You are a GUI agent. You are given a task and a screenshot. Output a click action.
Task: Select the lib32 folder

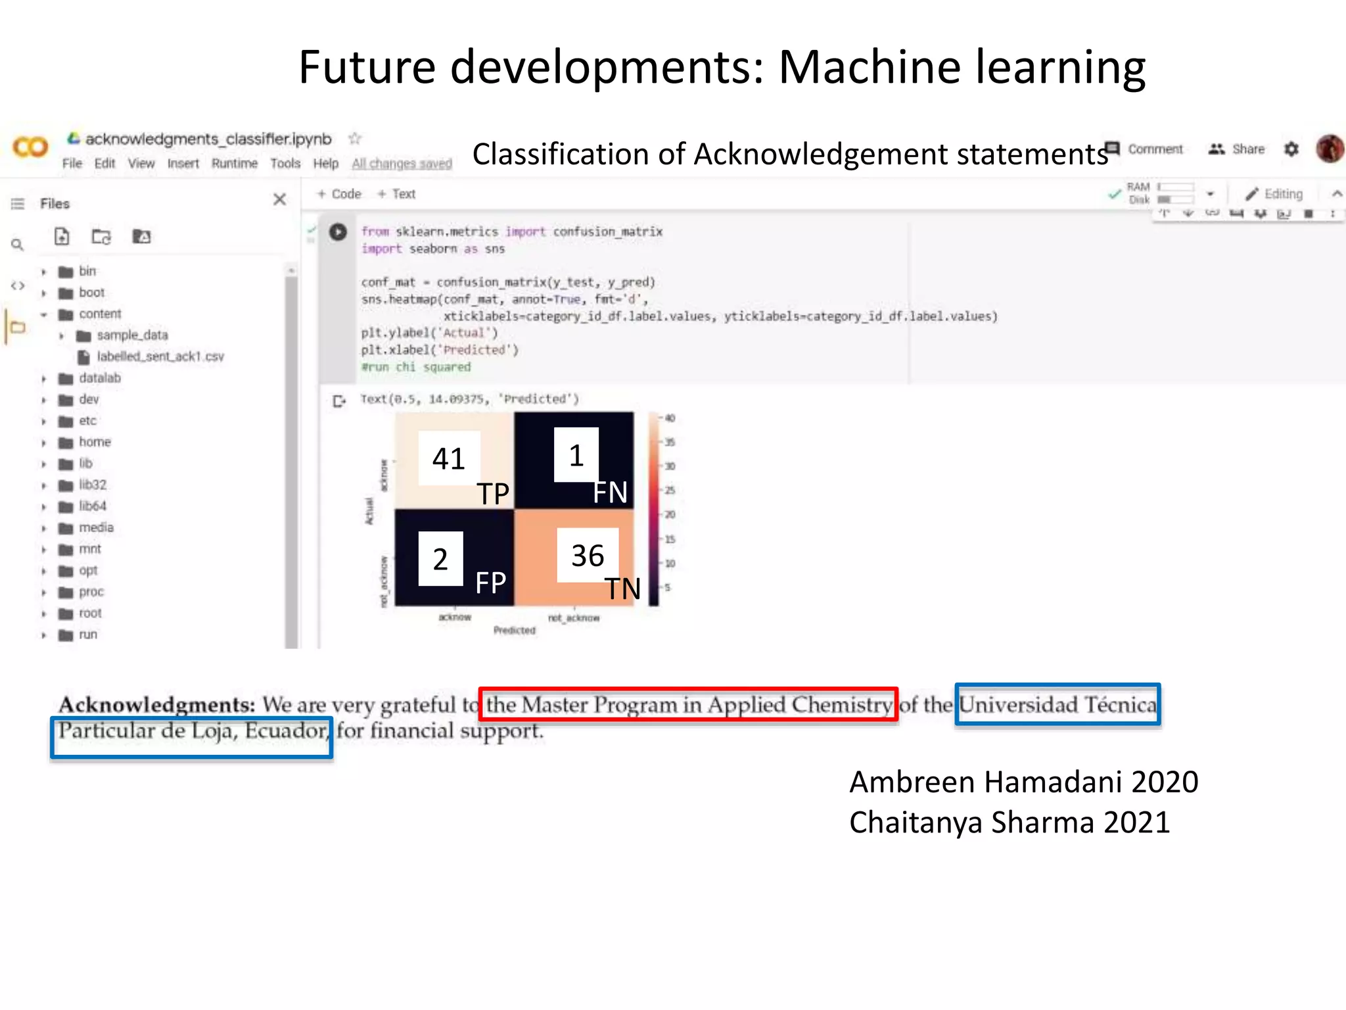pyautogui.click(x=82, y=485)
